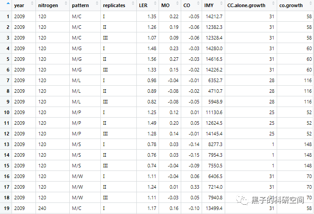Click IMY value 13499.4
The image size is (314, 214).
[214, 208]
